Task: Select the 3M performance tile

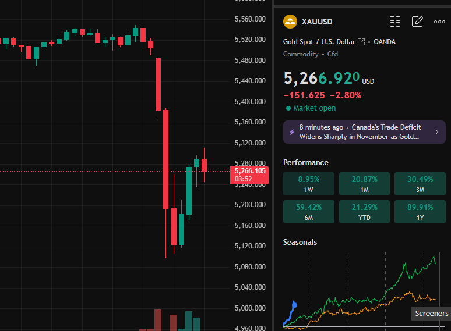Action: [420, 184]
